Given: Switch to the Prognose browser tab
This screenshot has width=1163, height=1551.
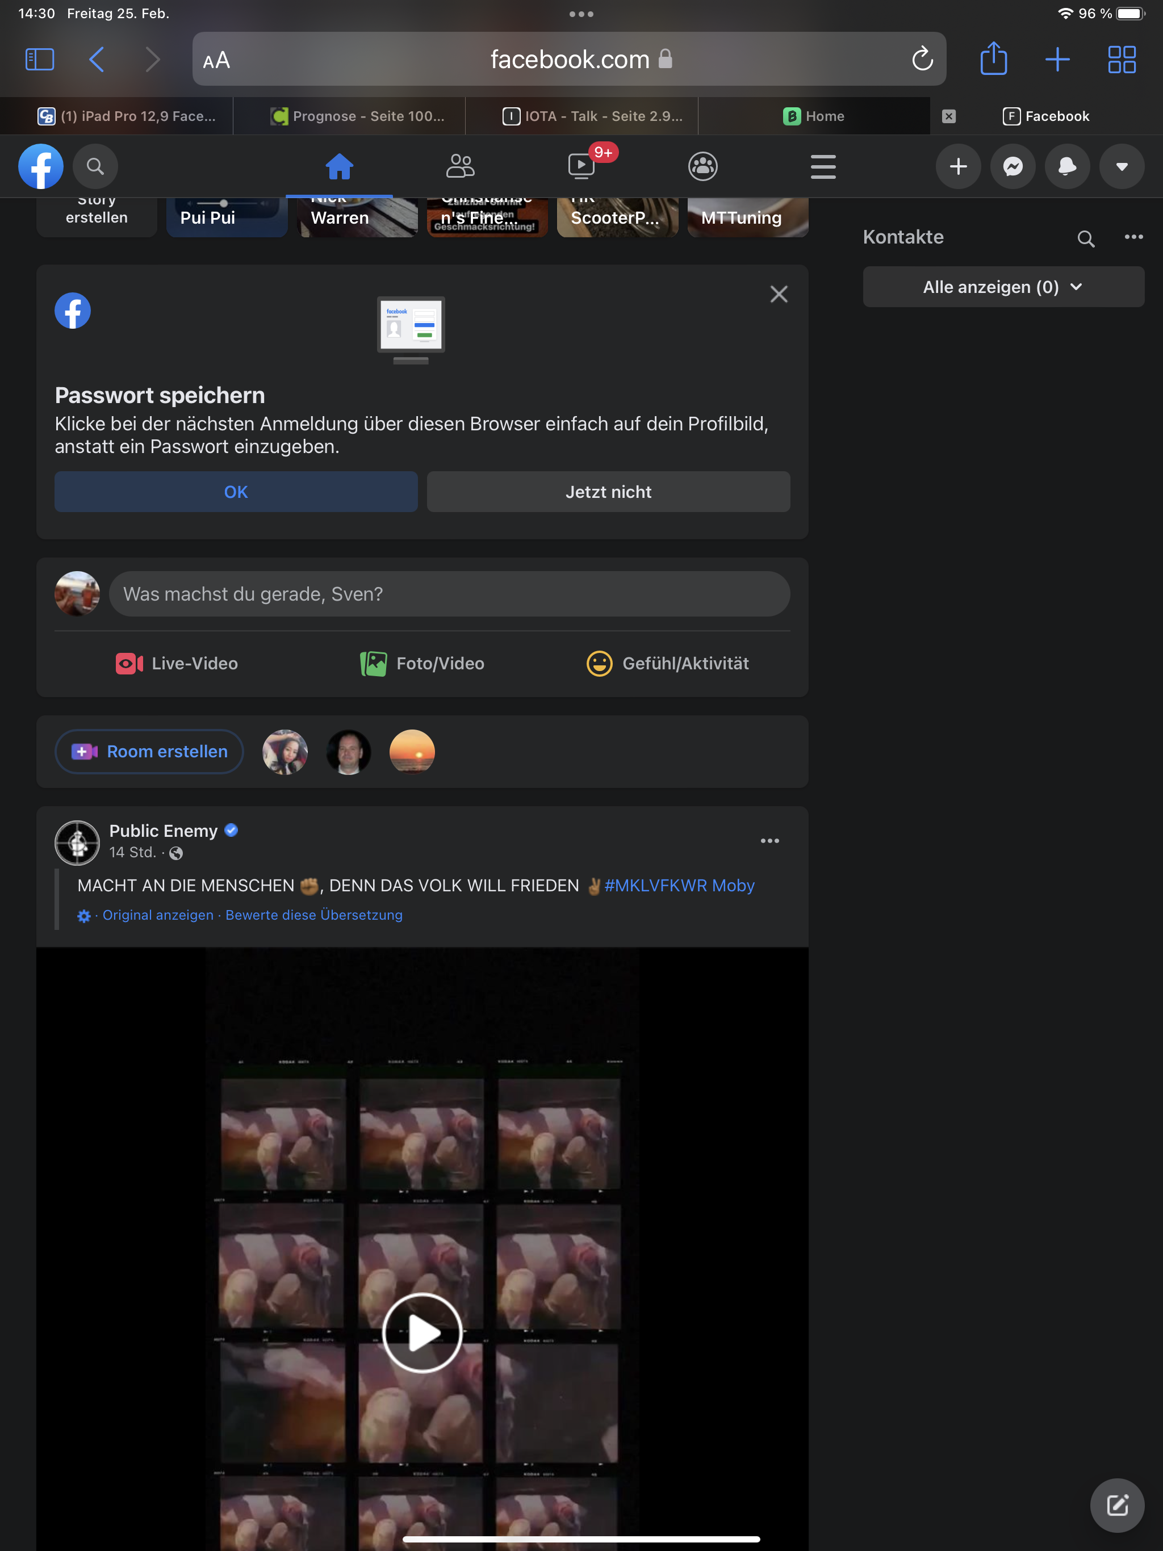Looking at the screenshot, I should [358, 116].
